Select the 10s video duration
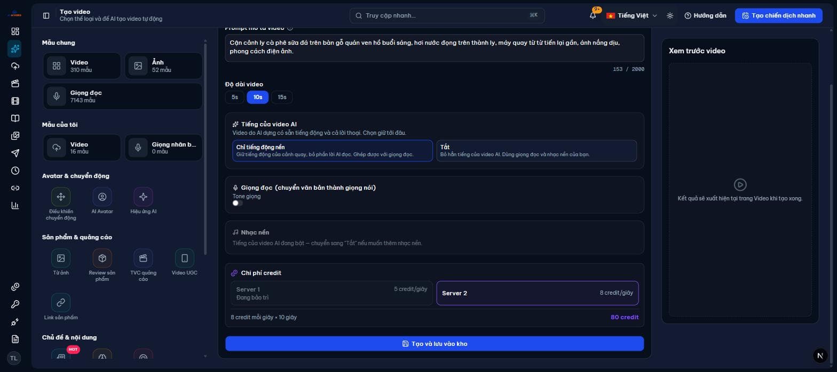 click(258, 97)
